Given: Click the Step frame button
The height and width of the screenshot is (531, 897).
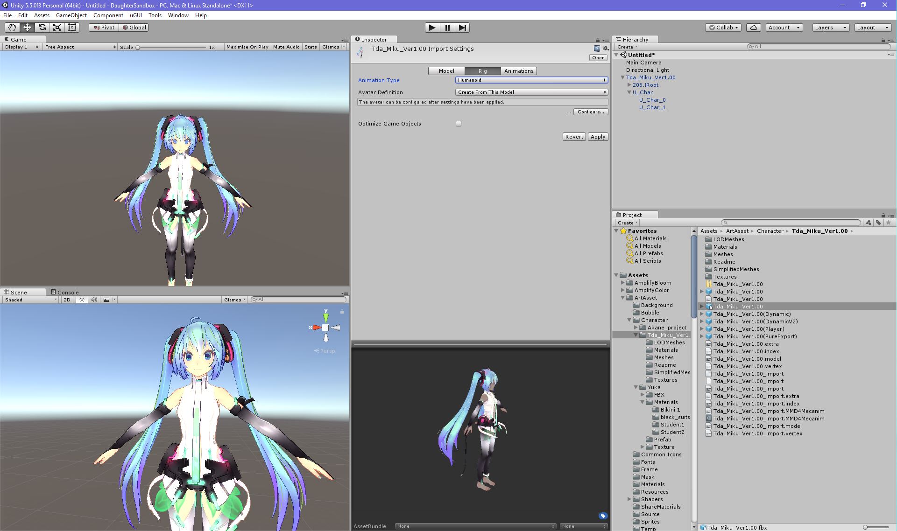Looking at the screenshot, I should (462, 28).
